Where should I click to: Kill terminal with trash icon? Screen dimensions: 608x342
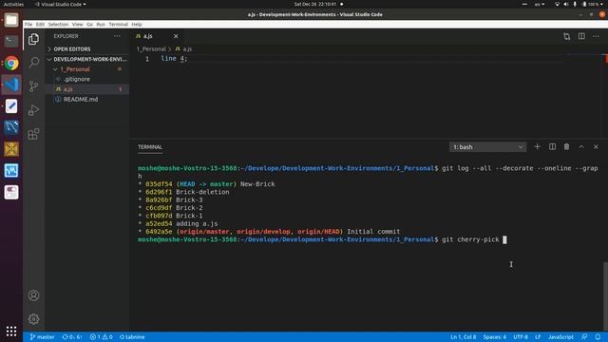pyautogui.click(x=566, y=147)
